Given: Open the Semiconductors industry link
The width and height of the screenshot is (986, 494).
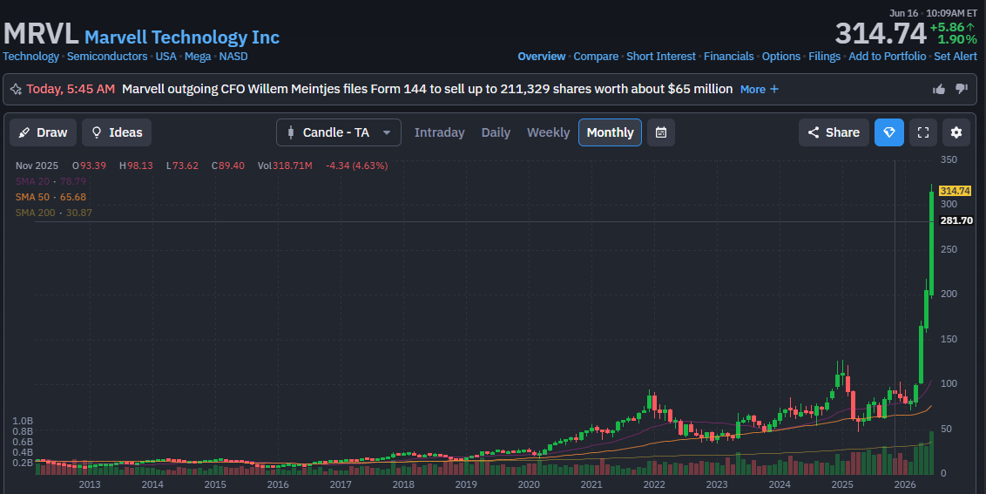Looking at the screenshot, I should 107,56.
